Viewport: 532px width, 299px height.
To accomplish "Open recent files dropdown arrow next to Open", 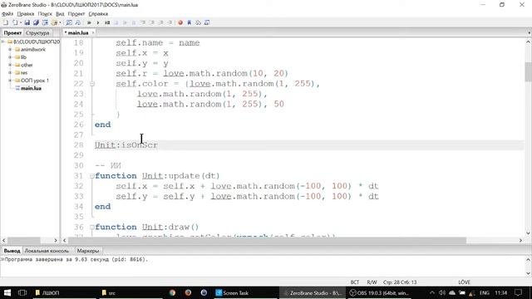I will coord(20,22).
